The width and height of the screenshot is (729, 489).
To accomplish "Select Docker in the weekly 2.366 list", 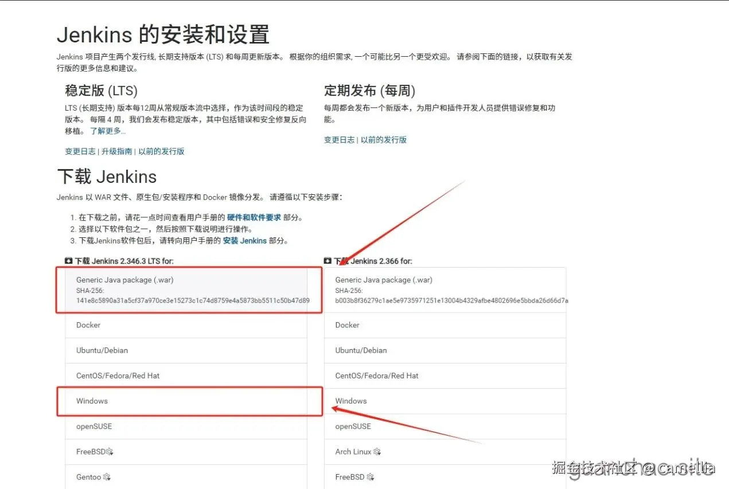I will (445, 325).
